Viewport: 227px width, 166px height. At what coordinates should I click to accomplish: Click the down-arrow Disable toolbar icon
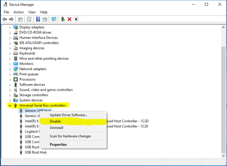click(x=76, y=19)
